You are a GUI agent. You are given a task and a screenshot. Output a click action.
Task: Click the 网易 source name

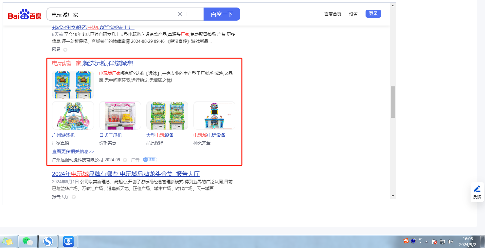point(56,49)
